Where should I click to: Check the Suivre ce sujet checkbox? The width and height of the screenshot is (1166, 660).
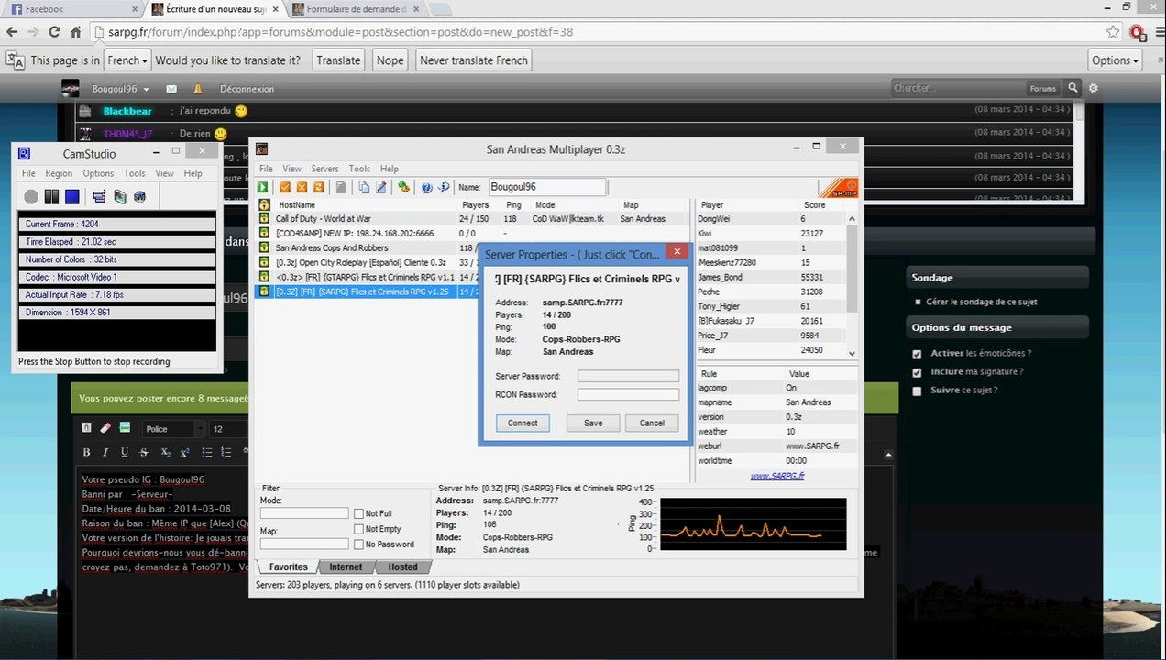click(x=918, y=390)
